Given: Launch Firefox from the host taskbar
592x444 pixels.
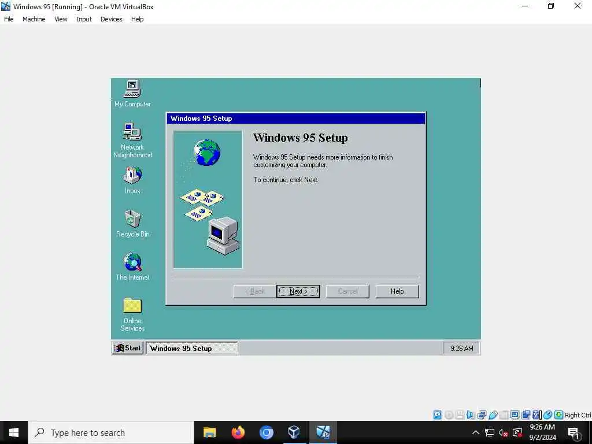Looking at the screenshot, I should point(238,432).
